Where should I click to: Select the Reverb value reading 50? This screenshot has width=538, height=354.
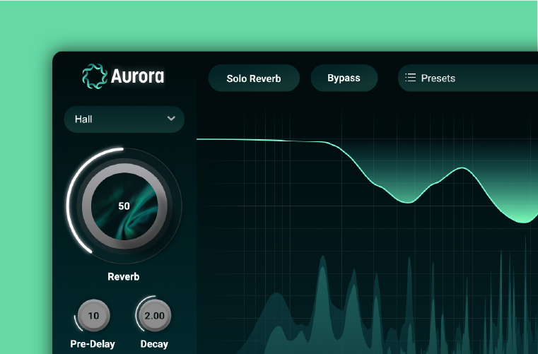(124, 206)
